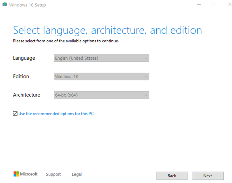Minimize the Windows 10 Setup window
Screen dimensions: 232x183
coord(199,5)
